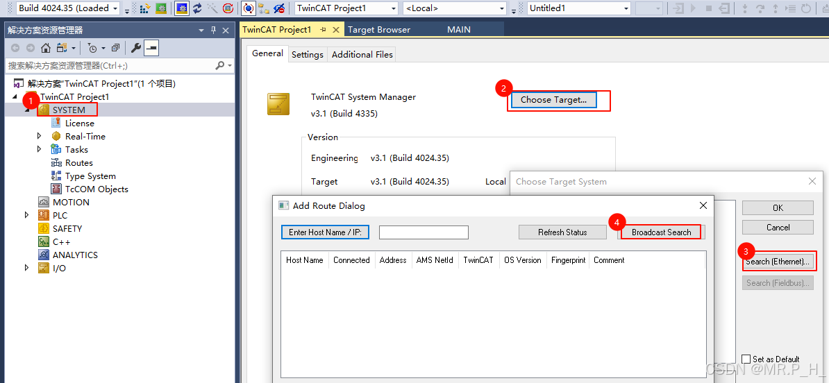Click the AMS NetId column header
Image resolution: width=829 pixels, height=383 pixels.
(x=435, y=260)
